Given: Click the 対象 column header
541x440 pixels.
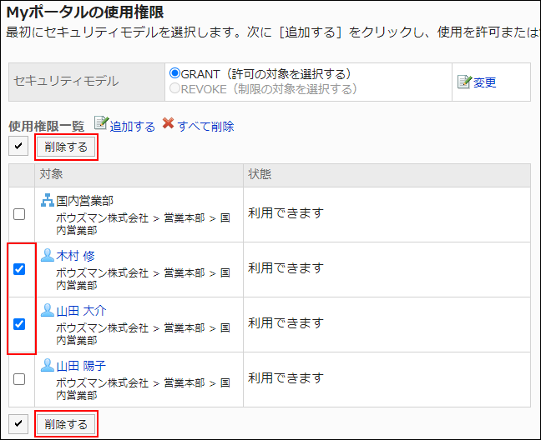Looking at the screenshot, I should (50, 174).
